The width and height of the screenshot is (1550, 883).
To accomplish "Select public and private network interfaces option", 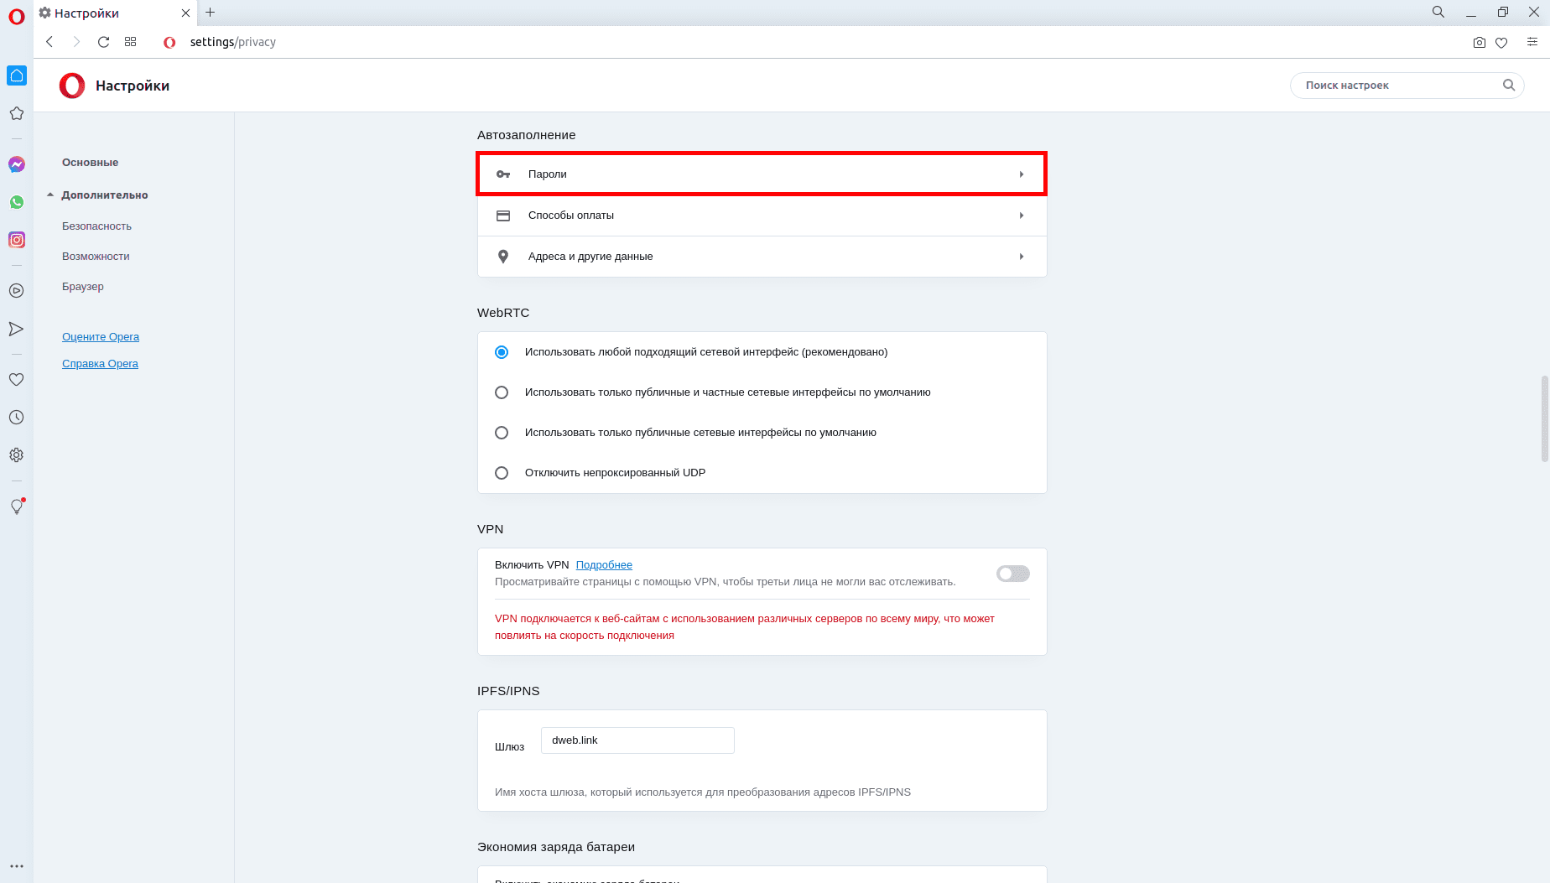I will [502, 392].
